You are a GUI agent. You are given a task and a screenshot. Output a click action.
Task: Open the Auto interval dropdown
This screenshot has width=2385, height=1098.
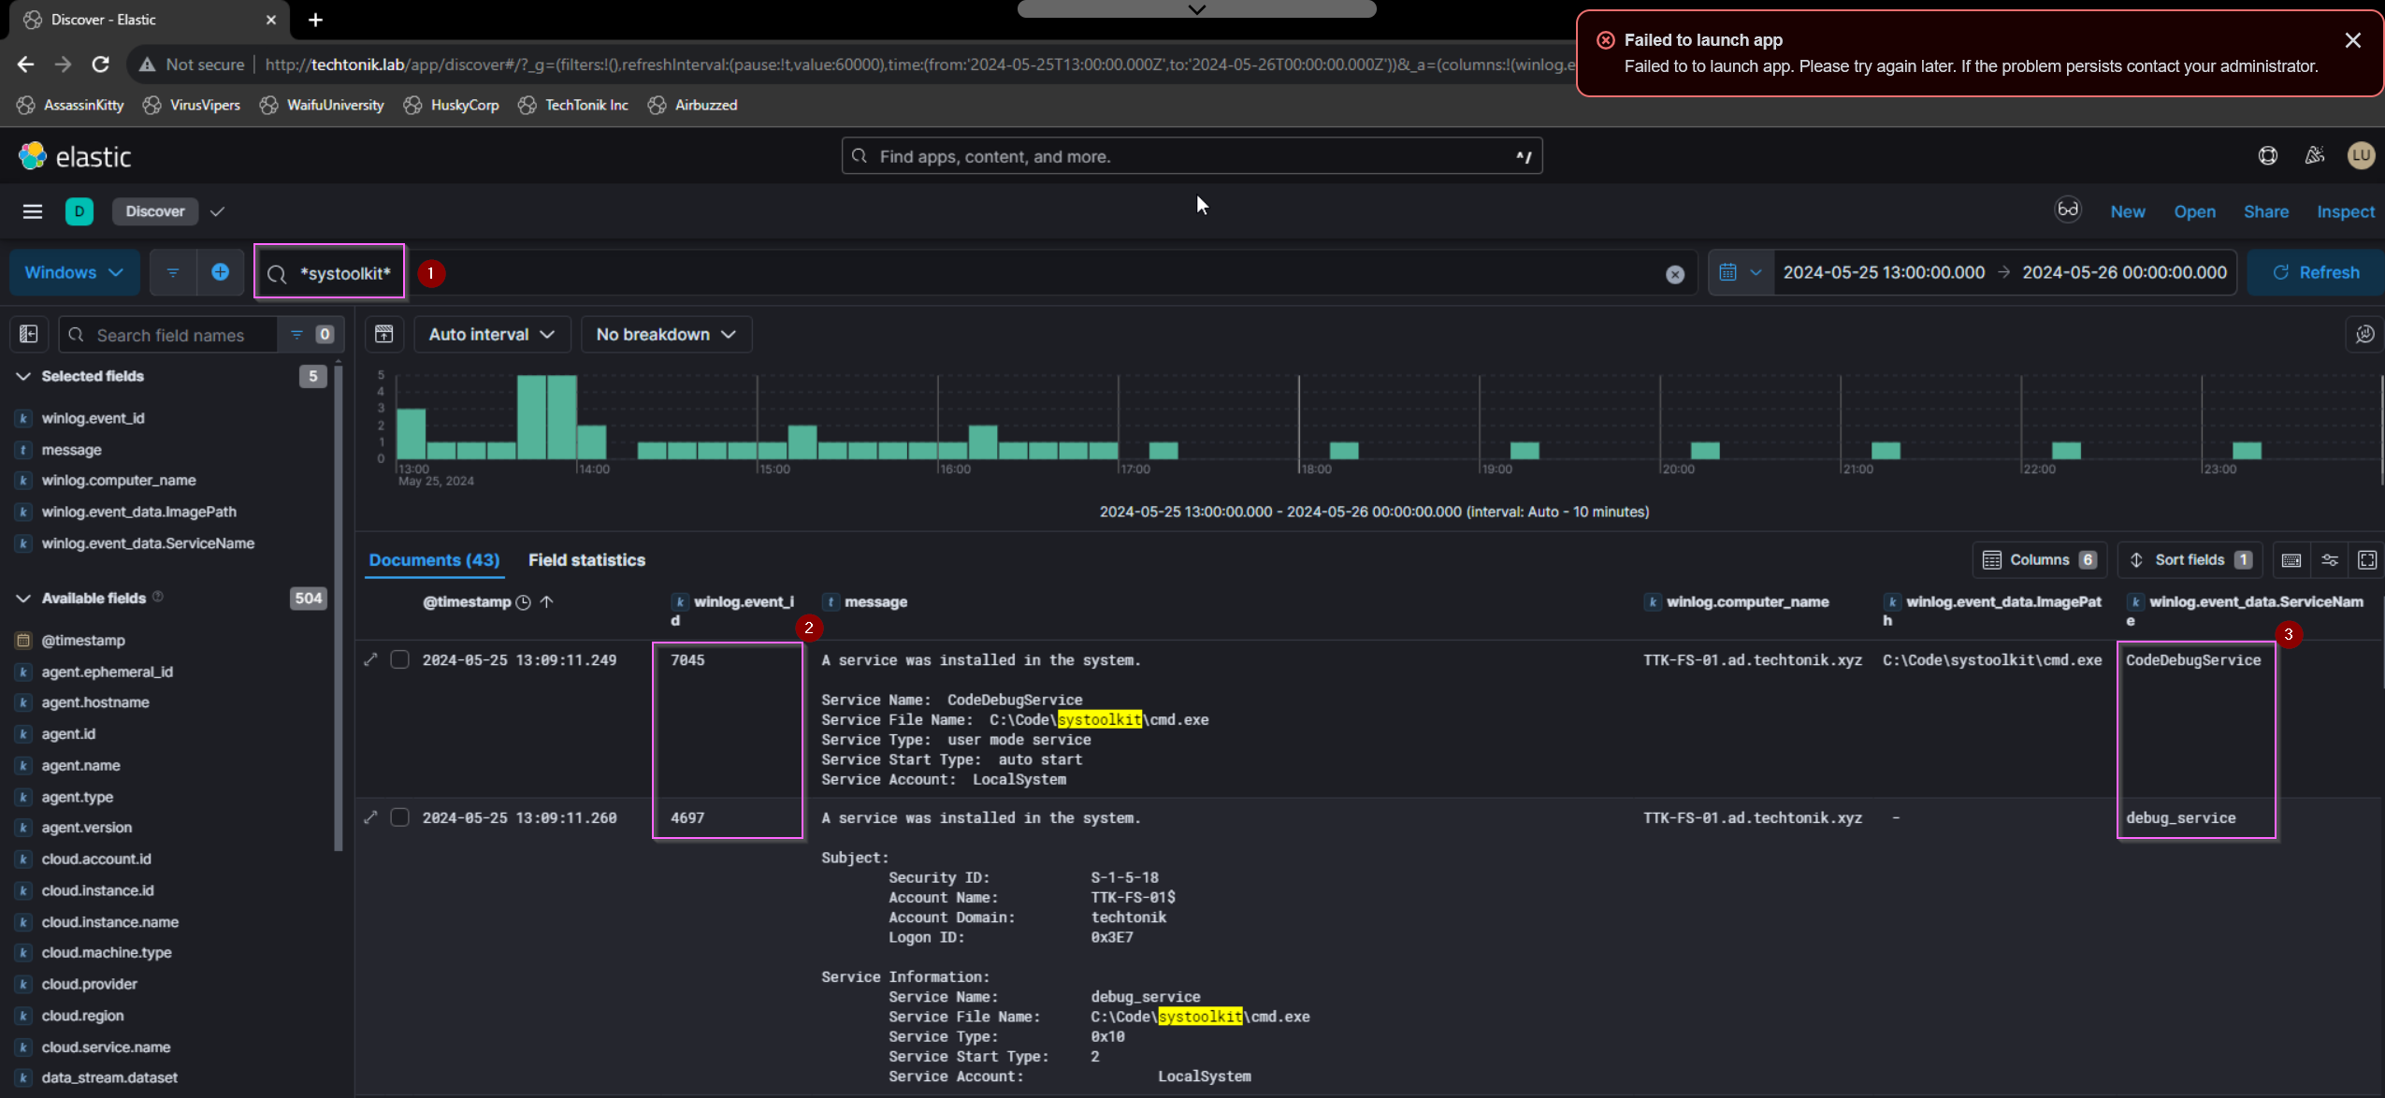tap(492, 334)
